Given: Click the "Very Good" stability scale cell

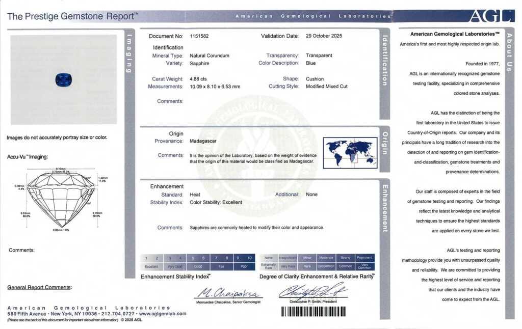Looking at the screenshot, I should pyautogui.click(x=175, y=266).
